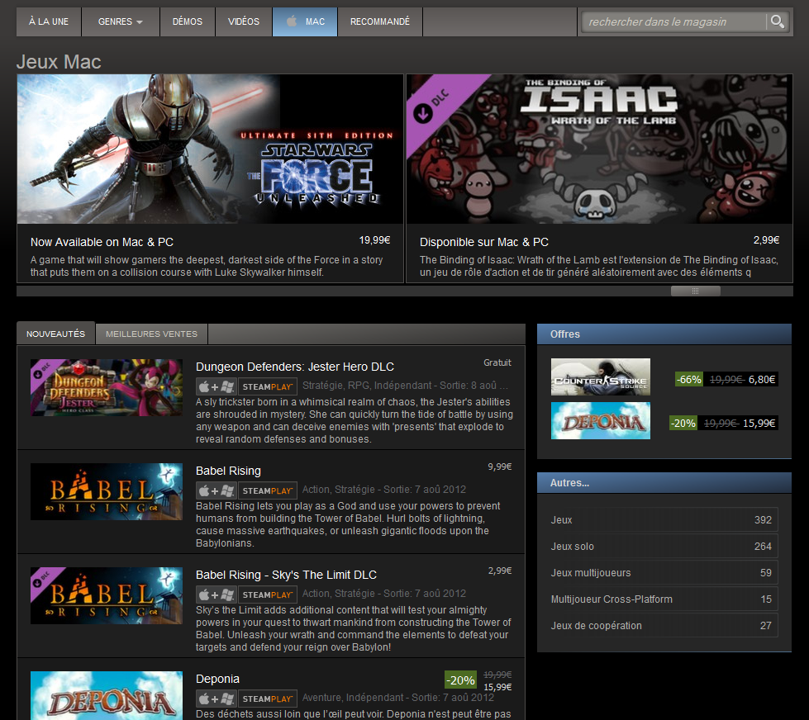
Task: Open Deponia thumbnail in the new releases list
Action: (107, 695)
